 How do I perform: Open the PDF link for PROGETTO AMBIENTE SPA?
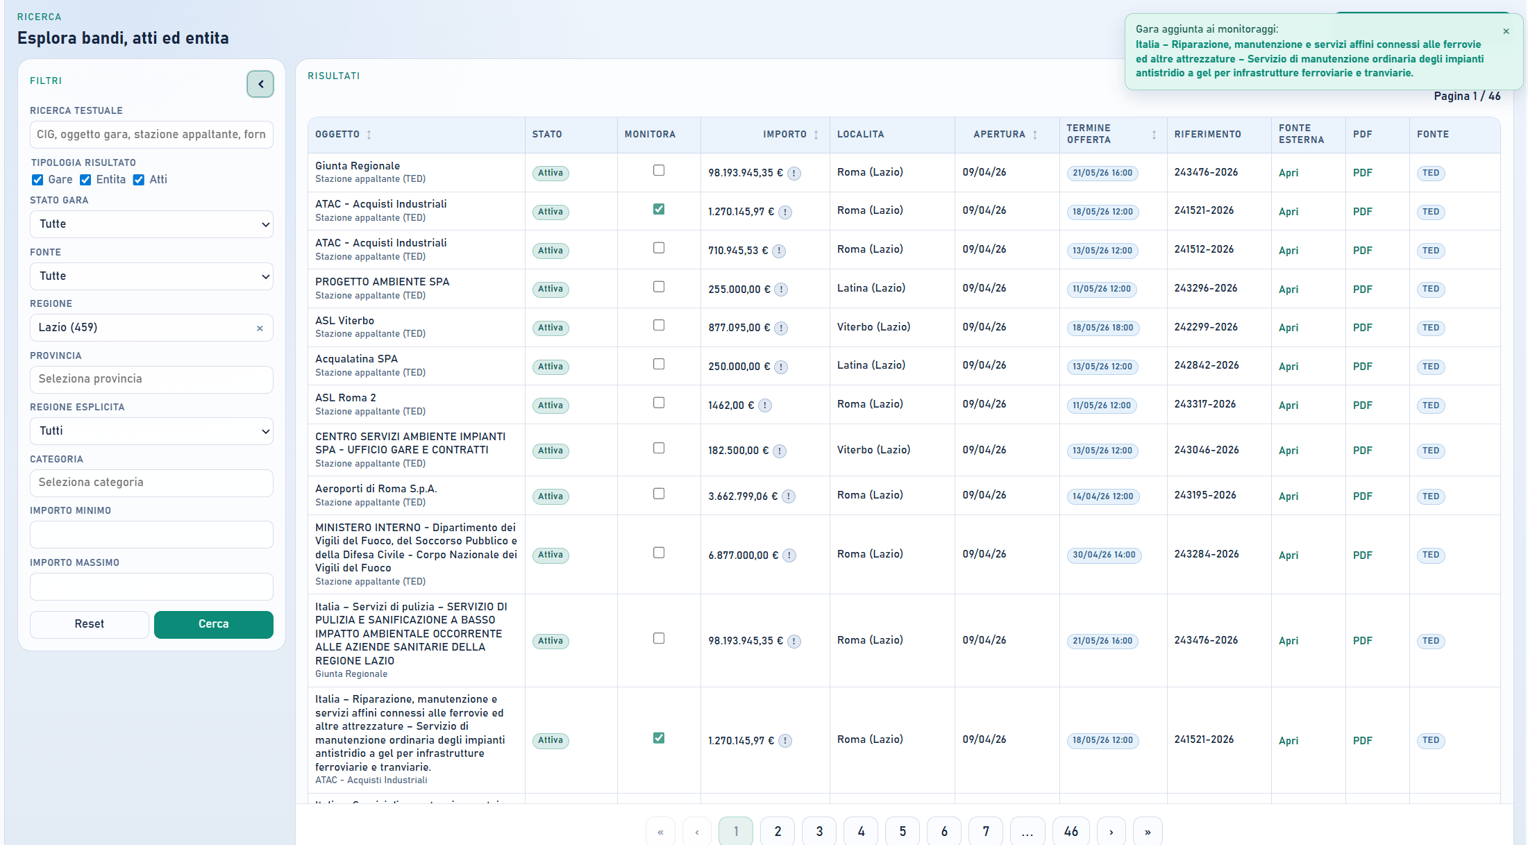tap(1362, 290)
